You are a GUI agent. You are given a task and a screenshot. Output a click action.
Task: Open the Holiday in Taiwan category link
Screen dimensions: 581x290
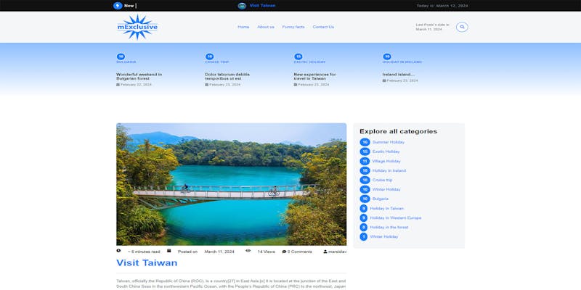point(387,209)
